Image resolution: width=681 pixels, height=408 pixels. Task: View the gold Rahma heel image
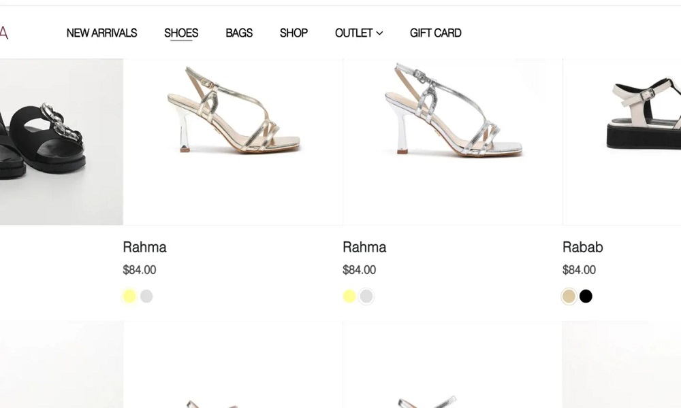click(x=233, y=112)
